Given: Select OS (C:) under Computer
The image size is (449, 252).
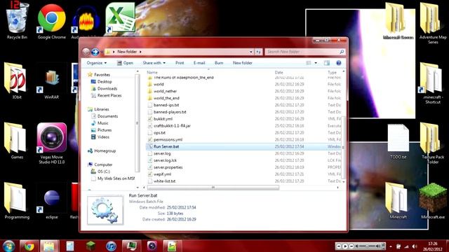Looking at the screenshot, I should [100, 171].
